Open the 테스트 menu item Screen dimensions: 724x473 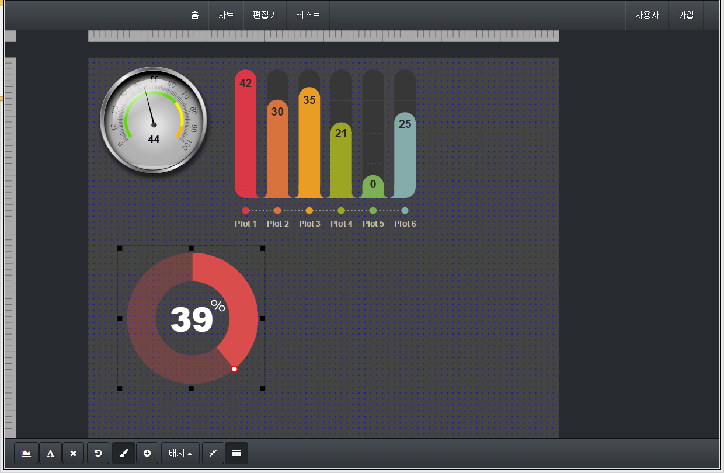tap(308, 15)
